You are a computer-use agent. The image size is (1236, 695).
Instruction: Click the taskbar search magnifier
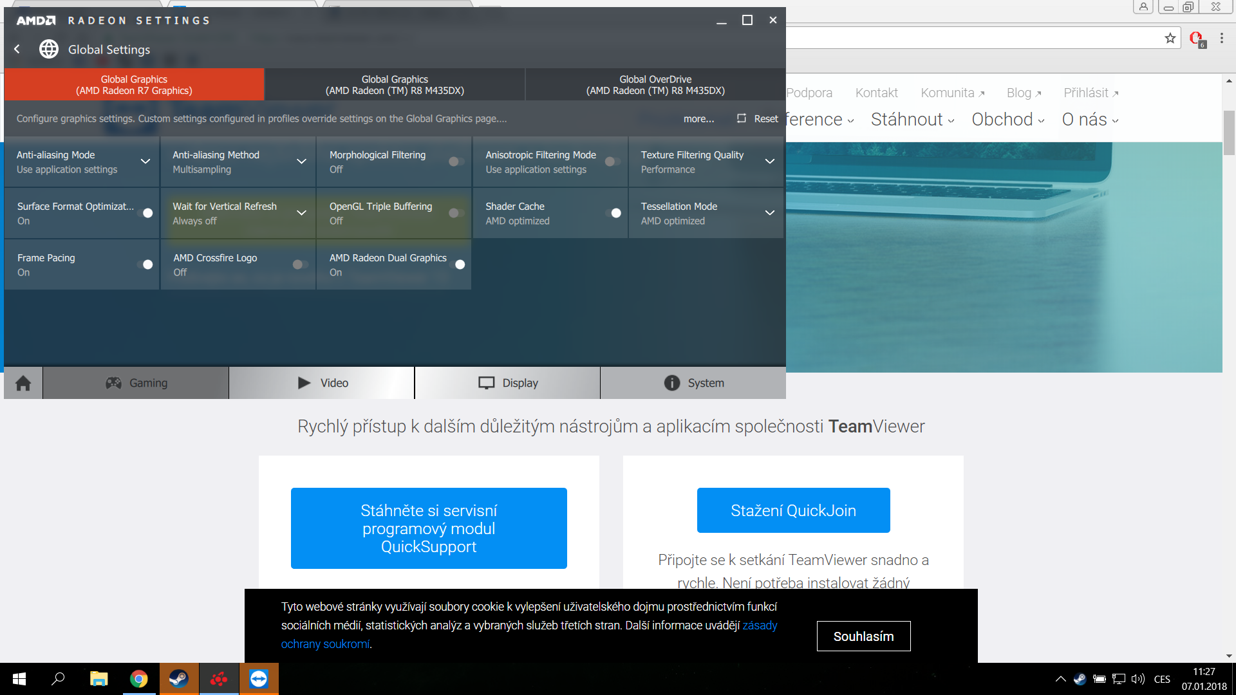point(59,679)
